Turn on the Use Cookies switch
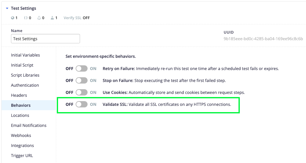Image resolution: width=306 pixels, height=163 pixels. [82, 92]
